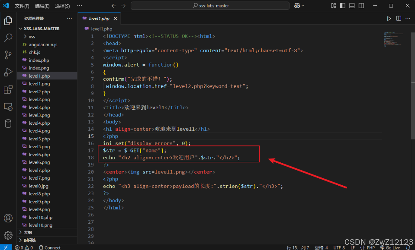Open the Extensions view
The height and width of the screenshot is (250, 415).
click(8, 89)
